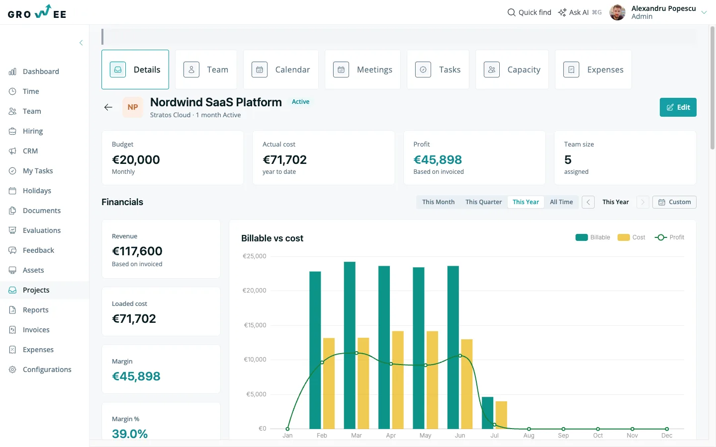Click the Team people icon in sidebar
This screenshot has height=447, width=716.
coord(12,111)
